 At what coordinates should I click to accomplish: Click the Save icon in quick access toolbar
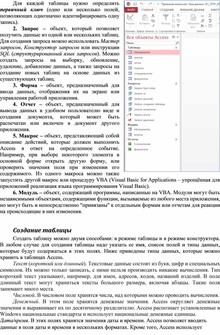(x=135, y=4)
